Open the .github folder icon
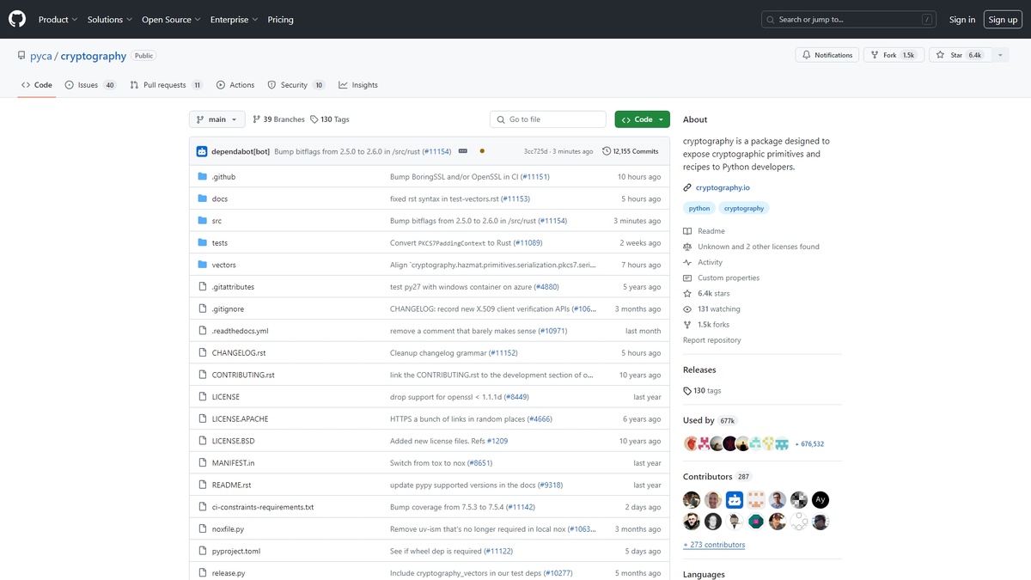The image size is (1031, 580). point(203,177)
